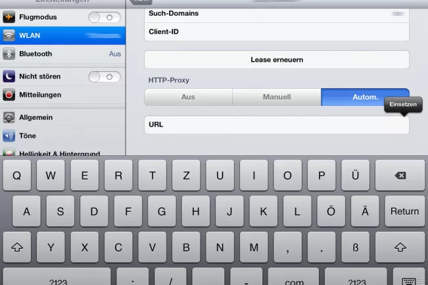
Task: Tap the Bluetooth icon
Action: coord(9,54)
